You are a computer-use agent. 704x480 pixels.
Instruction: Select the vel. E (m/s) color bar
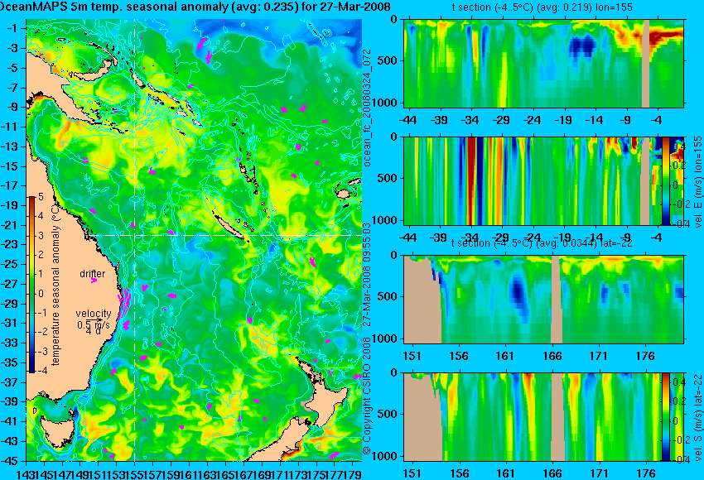coord(666,180)
